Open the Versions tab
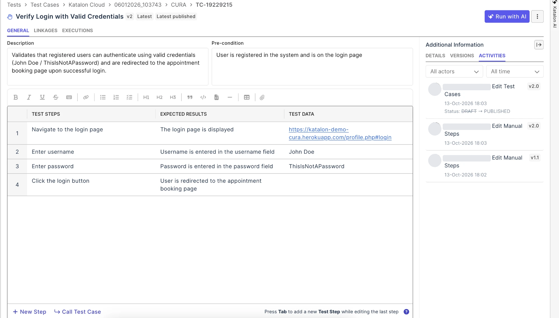 pos(462,56)
